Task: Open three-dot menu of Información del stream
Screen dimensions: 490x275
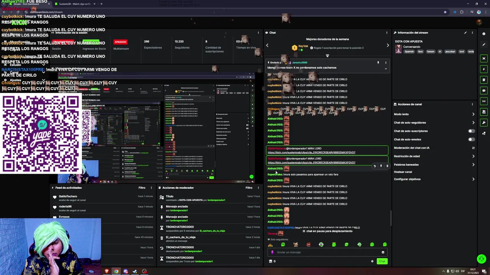Action: [x=472, y=32]
